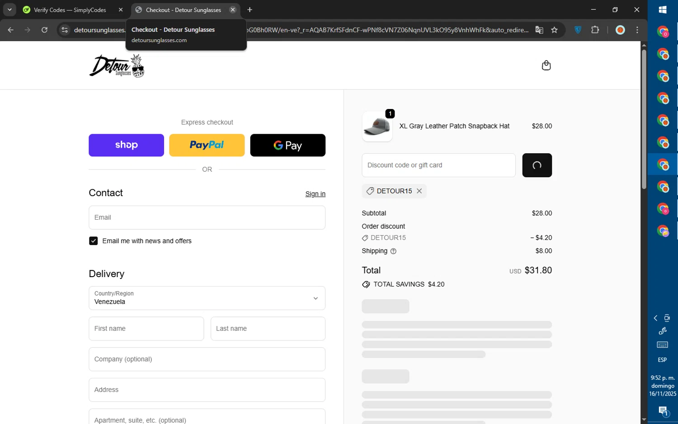Expand the hidden tray icons chevron

[655, 319]
